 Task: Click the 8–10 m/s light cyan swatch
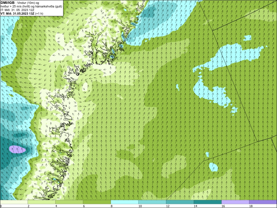[125, 202]
